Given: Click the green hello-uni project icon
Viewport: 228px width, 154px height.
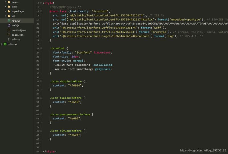Looking at the screenshot, I should [x=5, y=44].
